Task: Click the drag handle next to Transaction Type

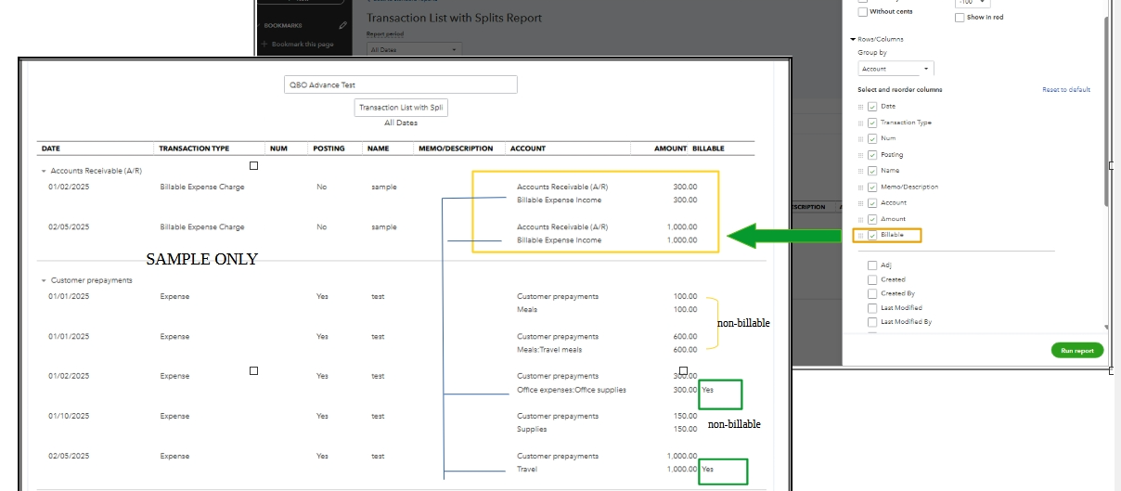Action: 860,123
